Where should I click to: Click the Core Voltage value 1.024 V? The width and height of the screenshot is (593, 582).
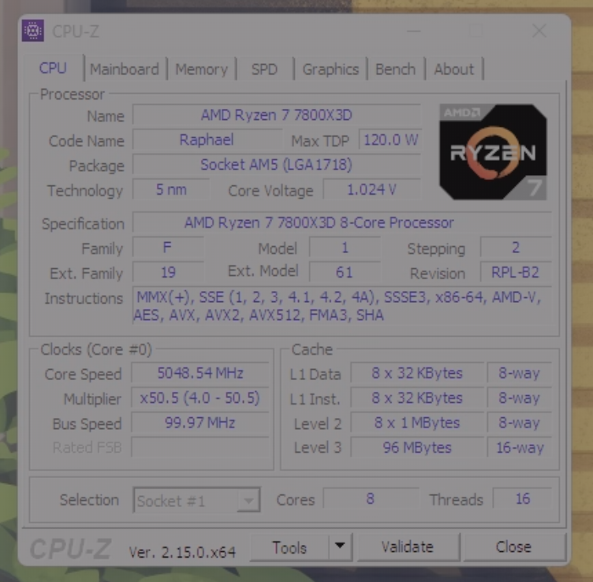371,189
